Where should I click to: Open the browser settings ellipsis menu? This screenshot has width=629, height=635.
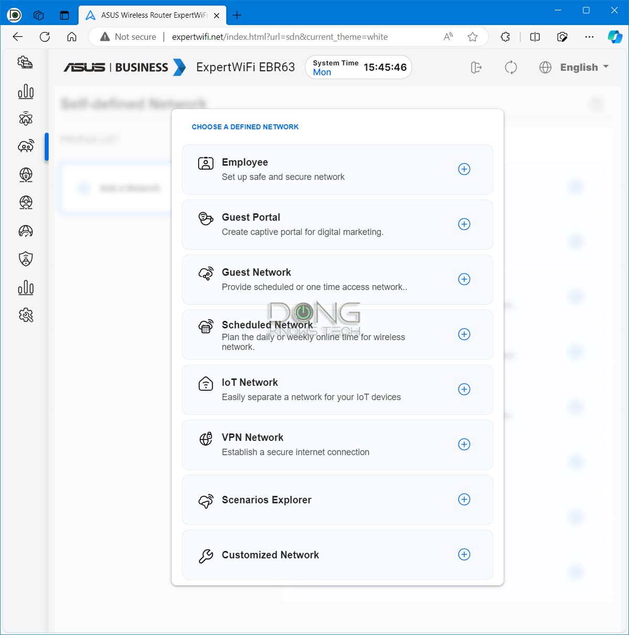point(589,37)
